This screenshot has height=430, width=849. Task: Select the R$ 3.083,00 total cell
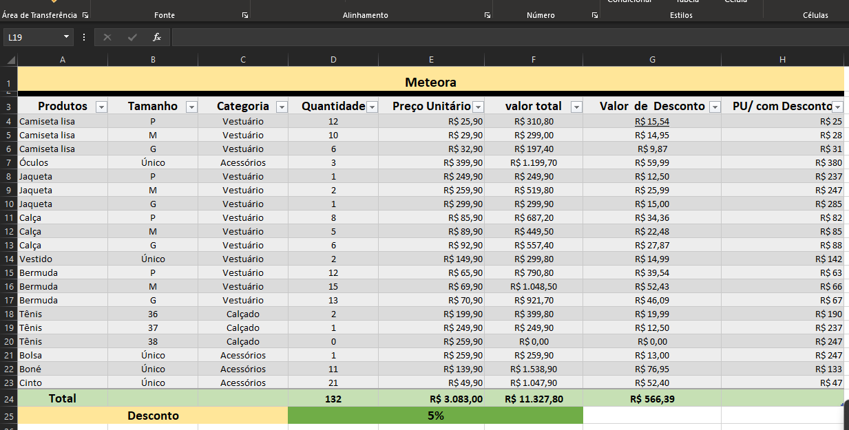tap(431, 398)
